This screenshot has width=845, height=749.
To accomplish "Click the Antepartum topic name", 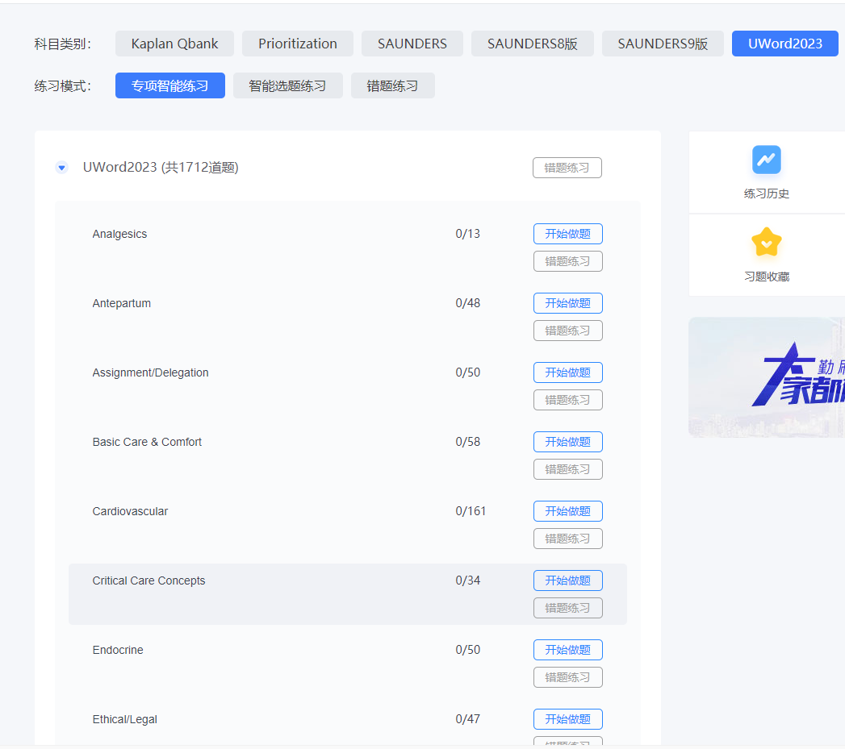I will click(x=122, y=303).
